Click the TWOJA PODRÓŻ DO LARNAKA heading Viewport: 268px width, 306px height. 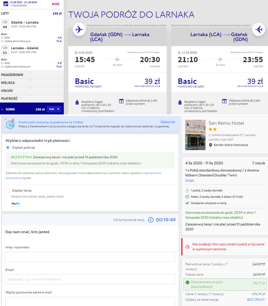click(x=131, y=15)
